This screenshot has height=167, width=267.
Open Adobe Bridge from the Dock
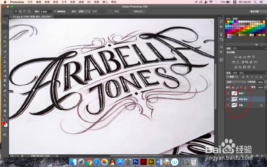pos(151,162)
